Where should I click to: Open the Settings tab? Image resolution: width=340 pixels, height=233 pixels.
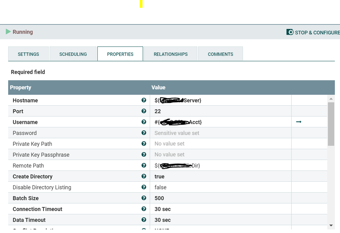28,54
